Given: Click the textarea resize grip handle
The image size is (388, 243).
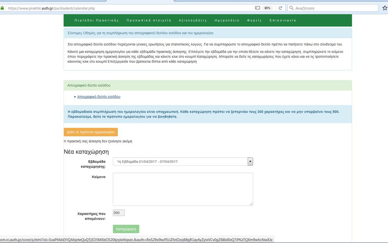Looking at the screenshot, I should [251, 204].
